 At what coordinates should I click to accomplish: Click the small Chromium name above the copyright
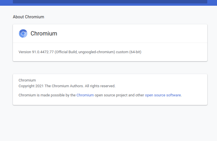pyautogui.click(x=27, y=80)
